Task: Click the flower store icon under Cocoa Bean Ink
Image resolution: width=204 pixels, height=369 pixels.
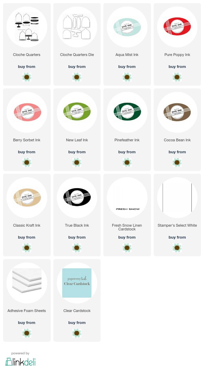Action: click(177, 162)
